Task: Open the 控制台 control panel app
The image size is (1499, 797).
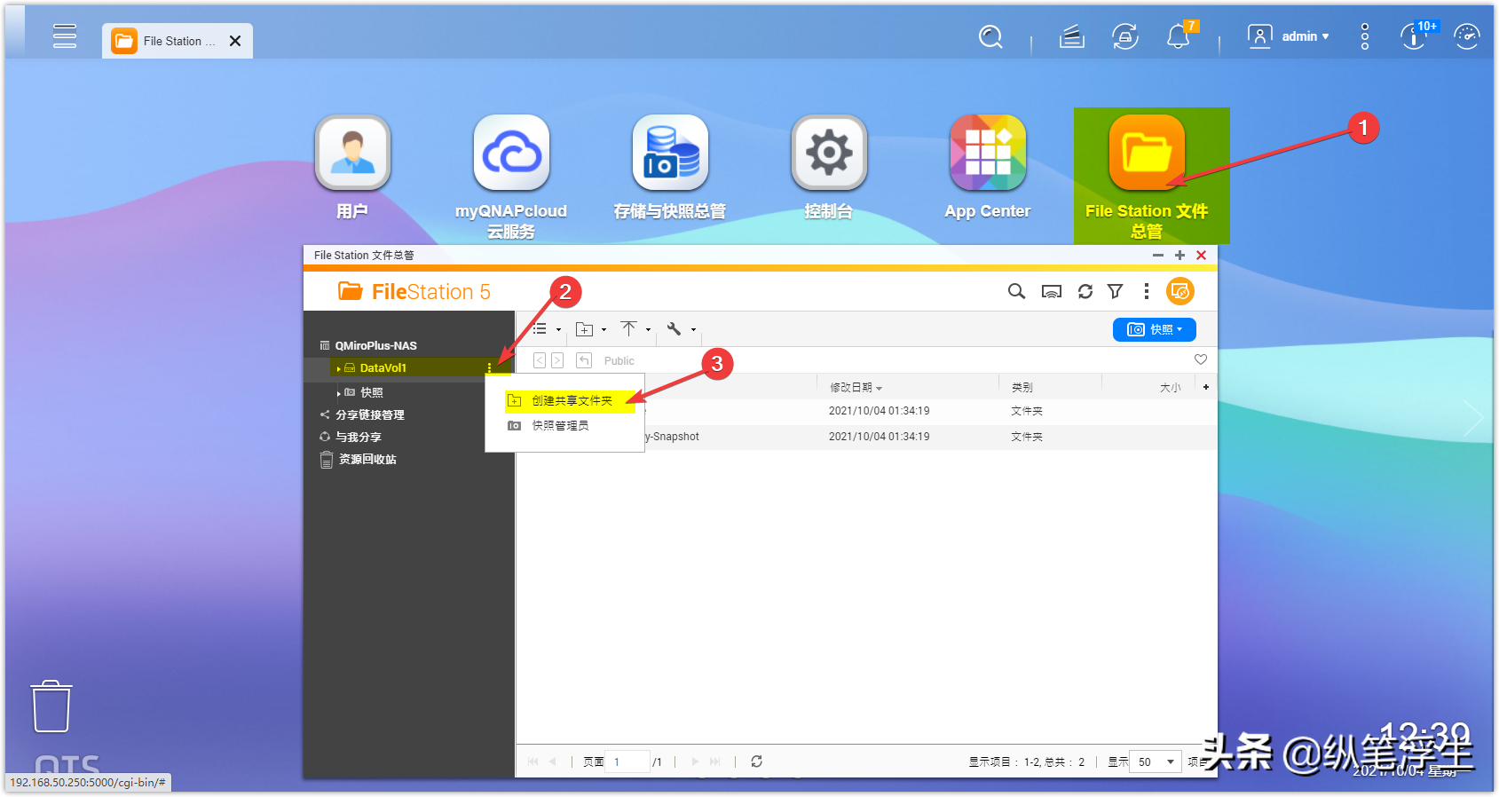Action: 829,167
